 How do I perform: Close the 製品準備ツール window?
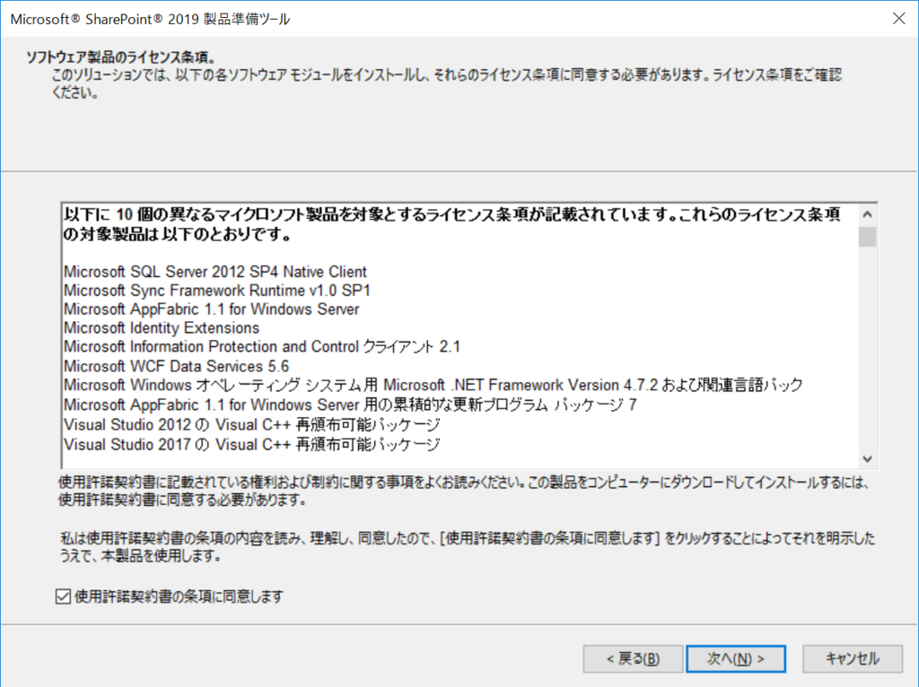point(898,19)
